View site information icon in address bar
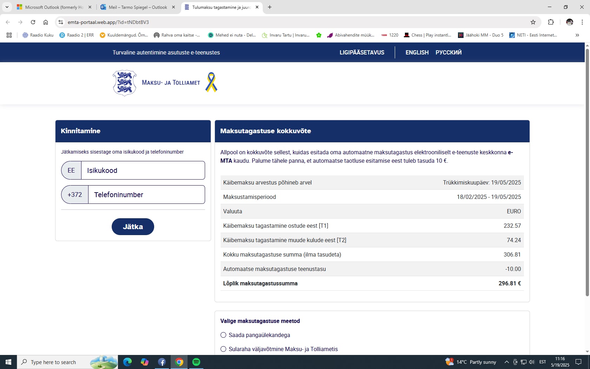This screenshot has width=590, height=369. pyautogui.click(x=61, y=22)
